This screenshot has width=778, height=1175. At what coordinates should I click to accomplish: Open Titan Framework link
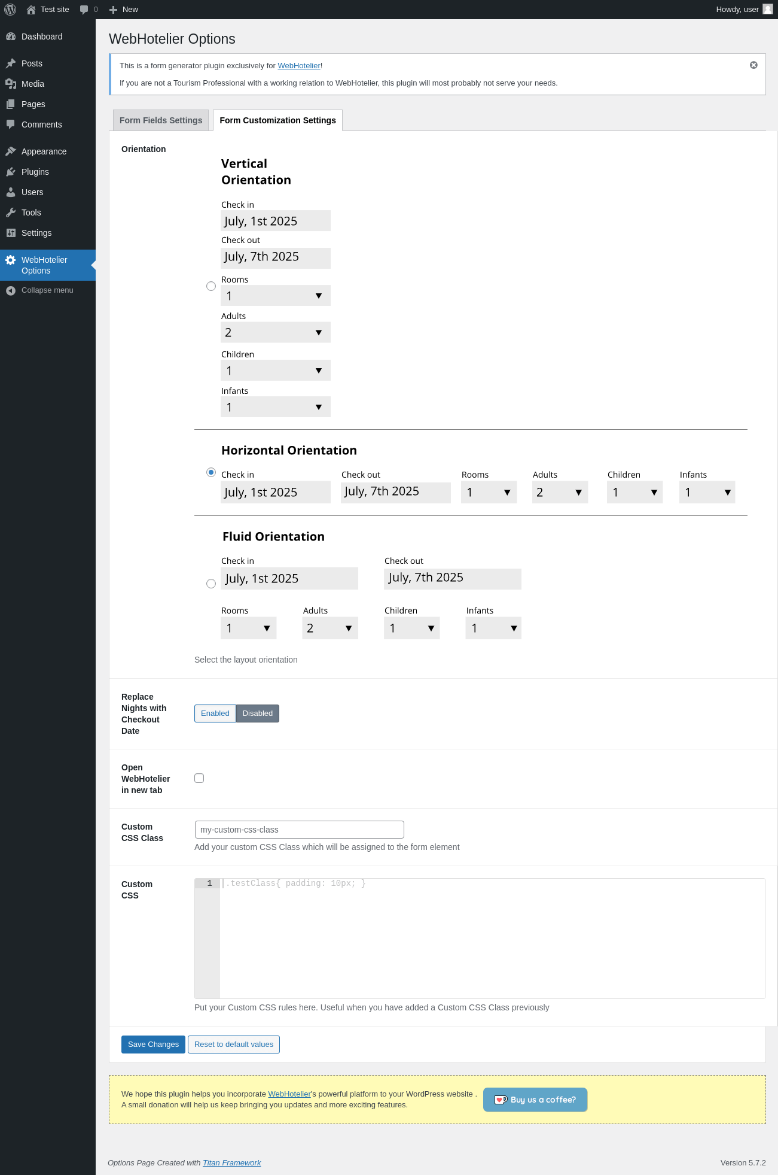tap(232, 1163)
